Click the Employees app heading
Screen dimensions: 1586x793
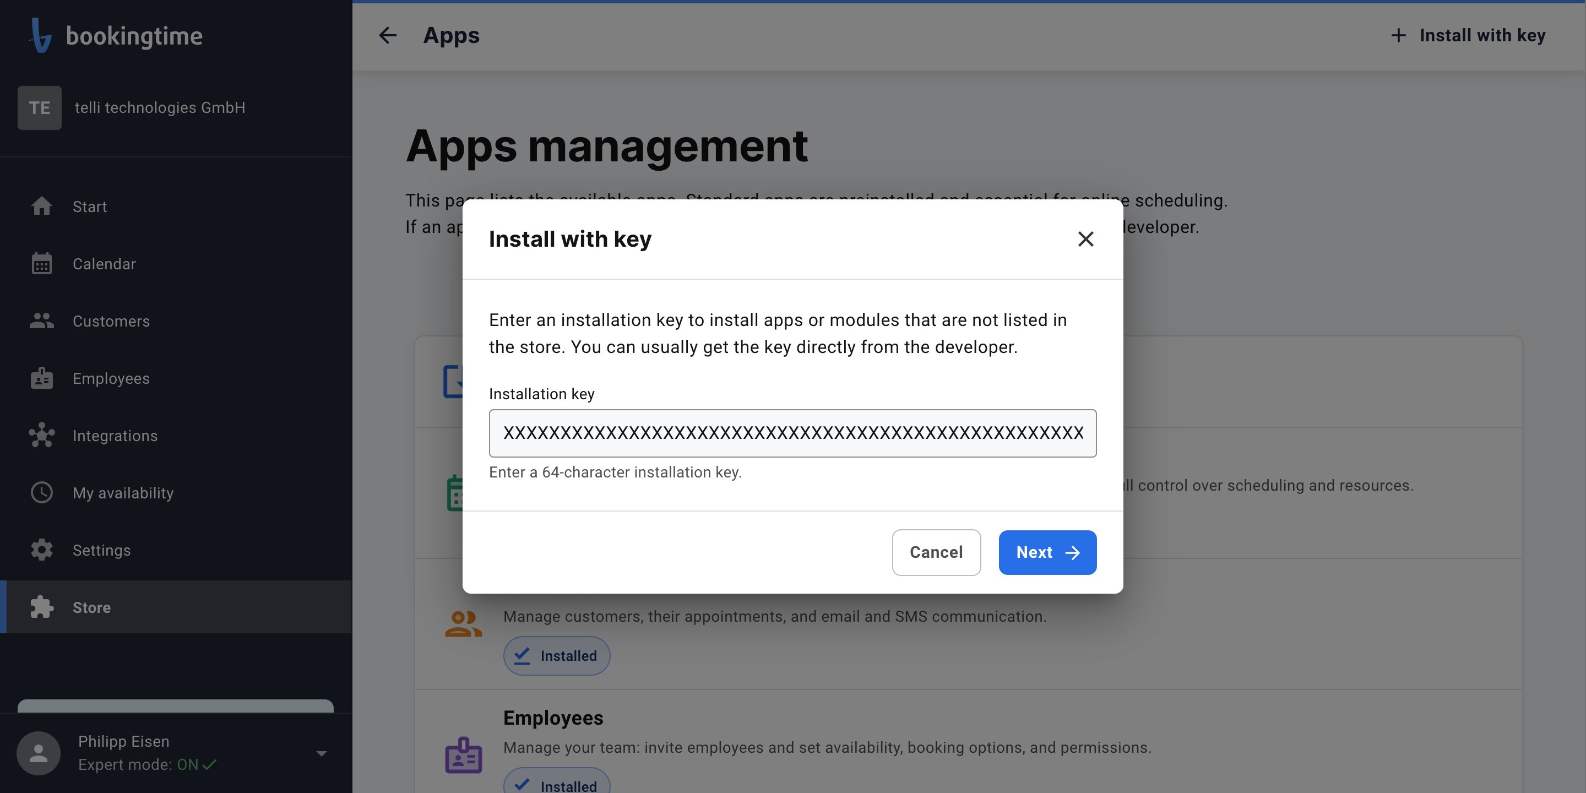tap(553, 718)
